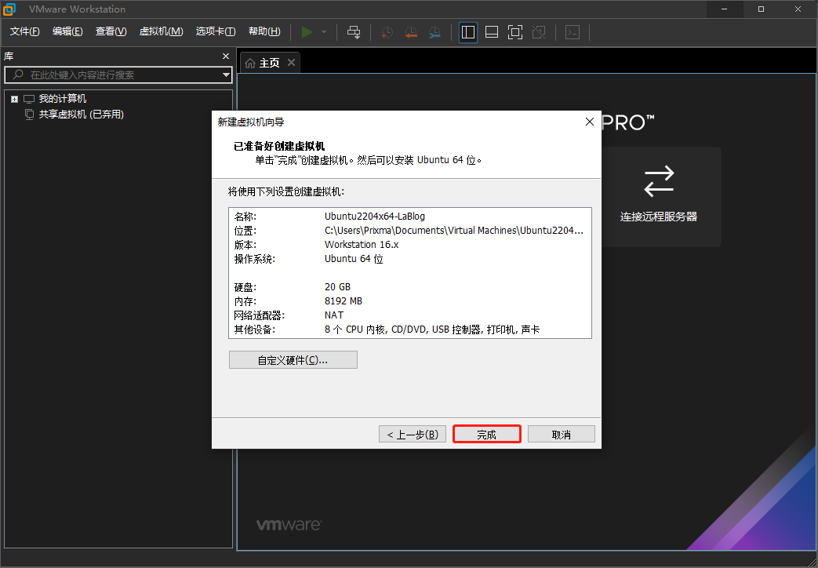818x568 pixels.
Task: Click the network adapter value NAT
Action: (334, 315)
